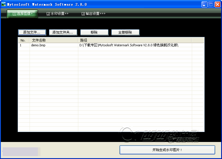Maximize the Watermark Software window

(x=211, y=5)
